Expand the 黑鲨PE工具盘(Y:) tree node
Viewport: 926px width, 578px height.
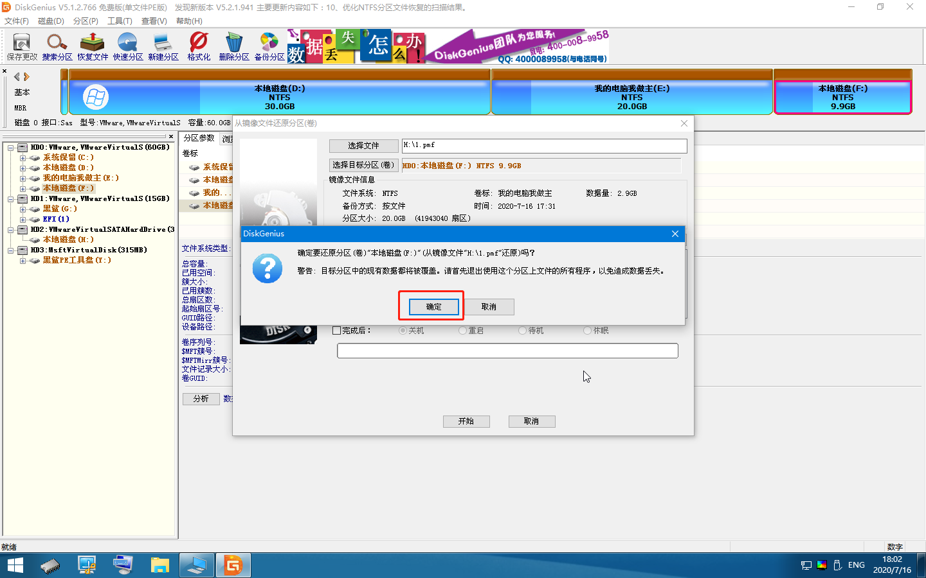click(x=23, y=261)
